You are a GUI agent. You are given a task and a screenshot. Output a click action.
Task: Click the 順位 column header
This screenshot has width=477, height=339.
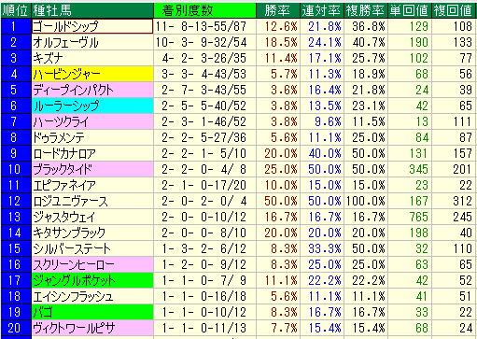[16, 10]
